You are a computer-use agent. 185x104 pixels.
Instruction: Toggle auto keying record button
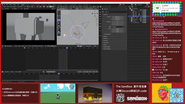coord(43,72)
